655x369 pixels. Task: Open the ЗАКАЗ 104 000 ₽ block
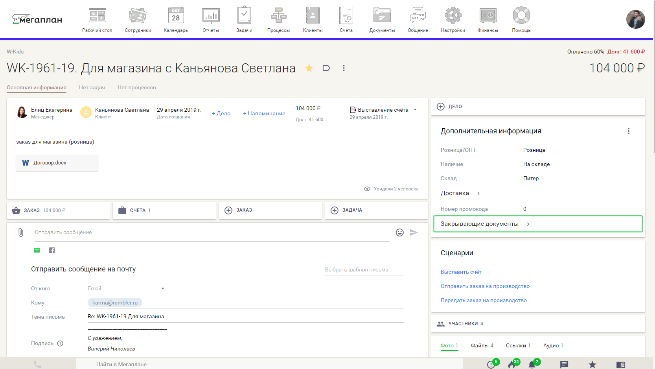click(58, 210)
